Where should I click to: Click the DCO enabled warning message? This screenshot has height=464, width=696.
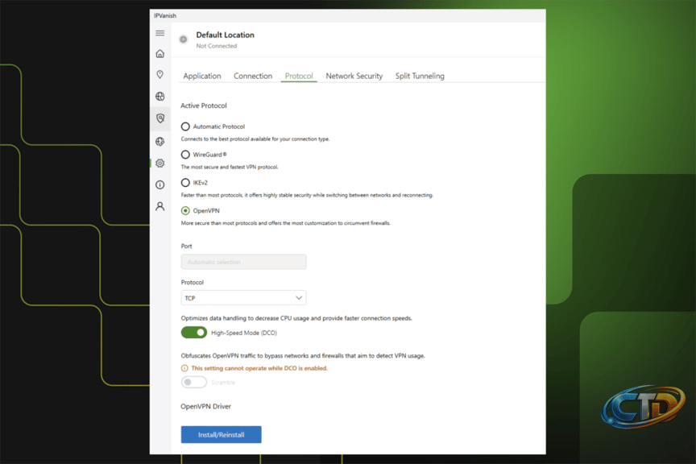259,368
